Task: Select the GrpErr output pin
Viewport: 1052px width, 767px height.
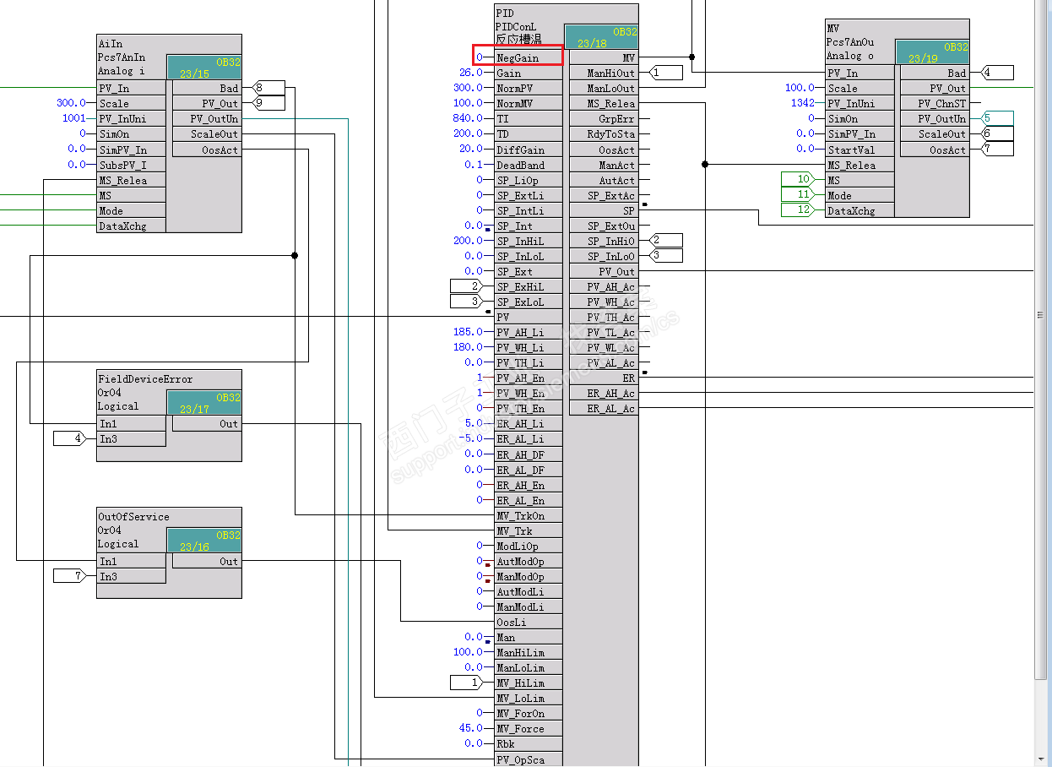Action: tap(603, 118)
